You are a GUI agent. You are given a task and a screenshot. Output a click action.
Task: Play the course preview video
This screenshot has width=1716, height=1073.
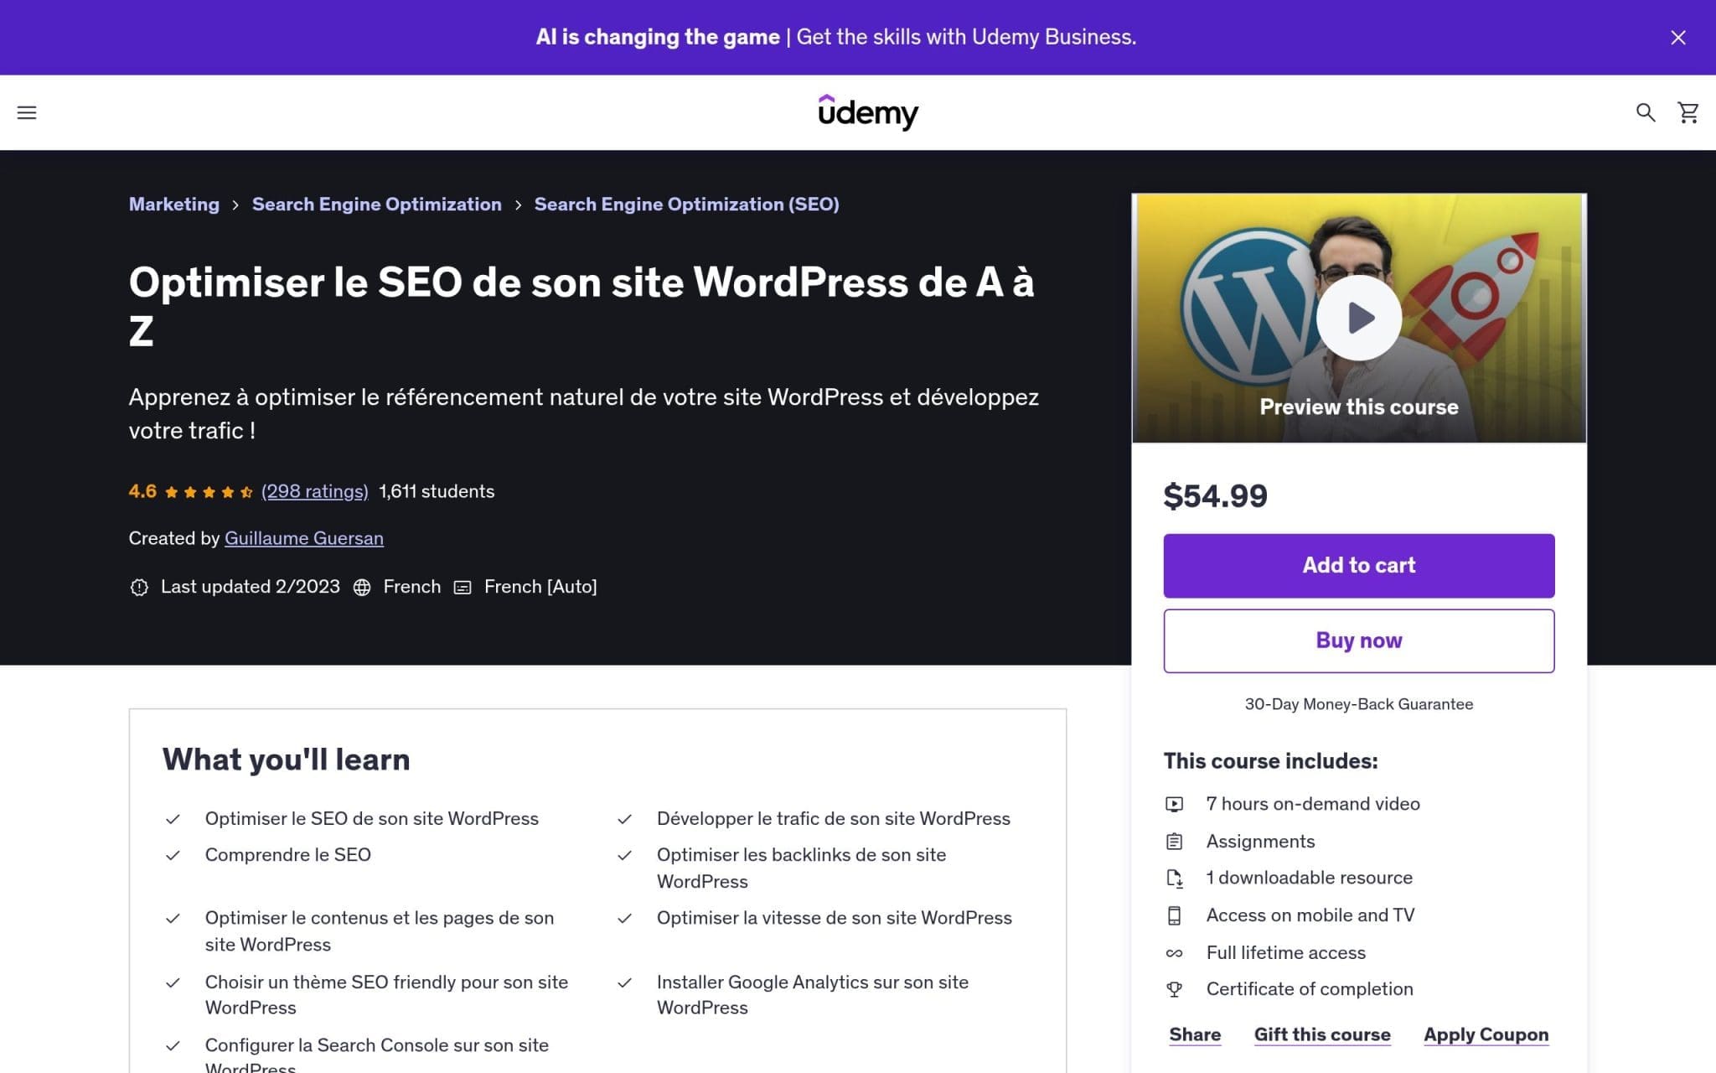1358,318
